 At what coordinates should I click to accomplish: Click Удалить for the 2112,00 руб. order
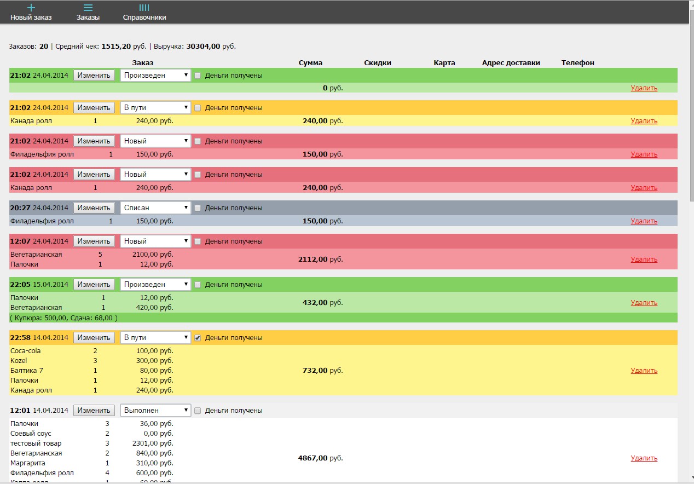(x=644, y=260)
